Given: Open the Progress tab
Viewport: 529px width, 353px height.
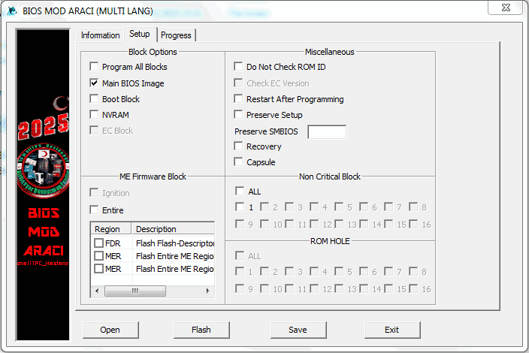Looking at the screenshot, I should coord(176,35).
